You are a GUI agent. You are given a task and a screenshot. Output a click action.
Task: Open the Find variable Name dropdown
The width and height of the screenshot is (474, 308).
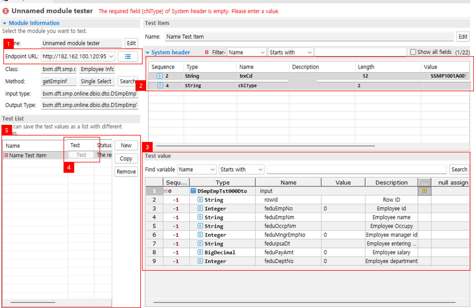196,169
